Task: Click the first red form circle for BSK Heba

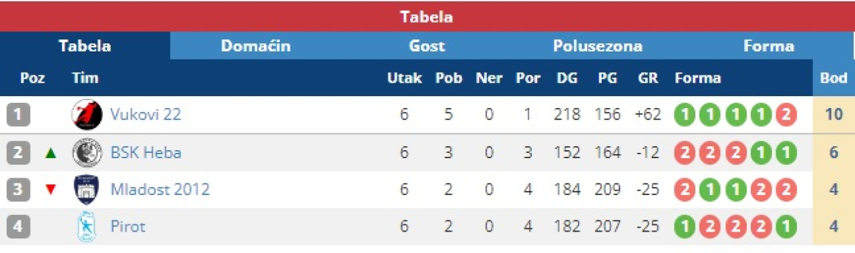Action: click(685, 152)
